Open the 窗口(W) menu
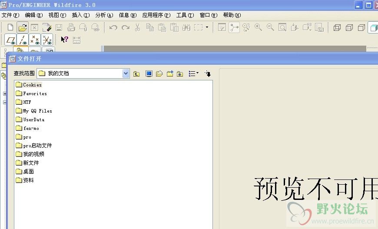The image size is (378, 229). (x=209, y=15)
